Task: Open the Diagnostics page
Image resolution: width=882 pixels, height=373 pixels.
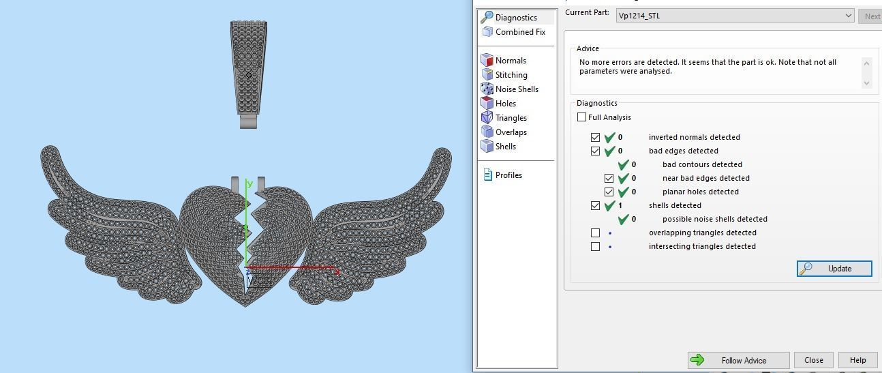Action: click(x=516, y=17)
